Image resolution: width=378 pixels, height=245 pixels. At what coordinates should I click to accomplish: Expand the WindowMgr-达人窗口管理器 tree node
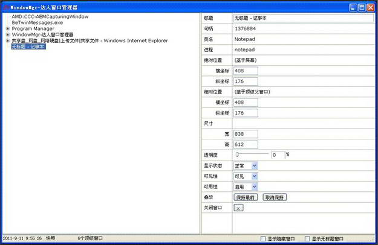(8, 34)
